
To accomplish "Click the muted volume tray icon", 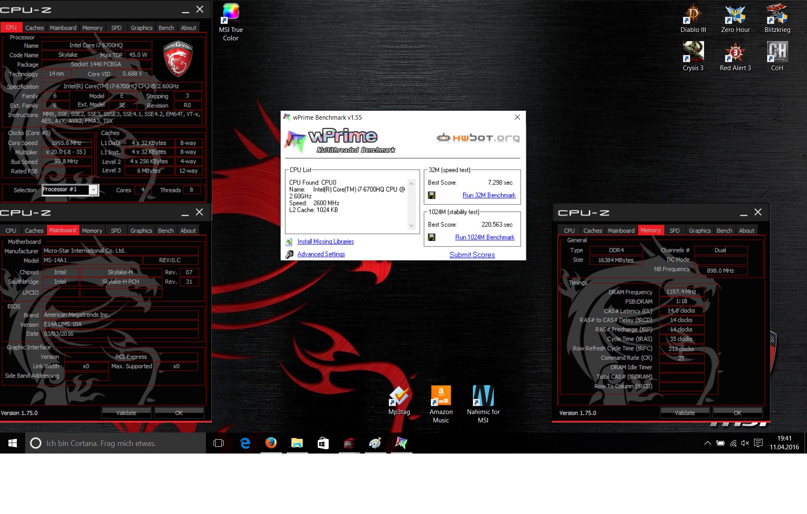I will [x=745, y=443].
